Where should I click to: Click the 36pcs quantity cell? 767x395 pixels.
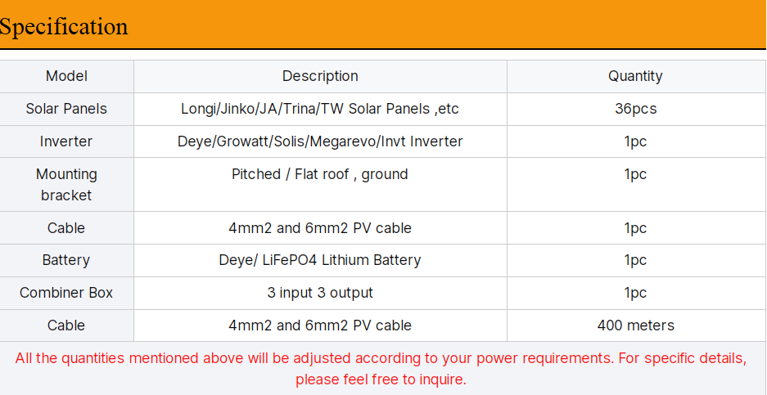[x=635, y=109]
